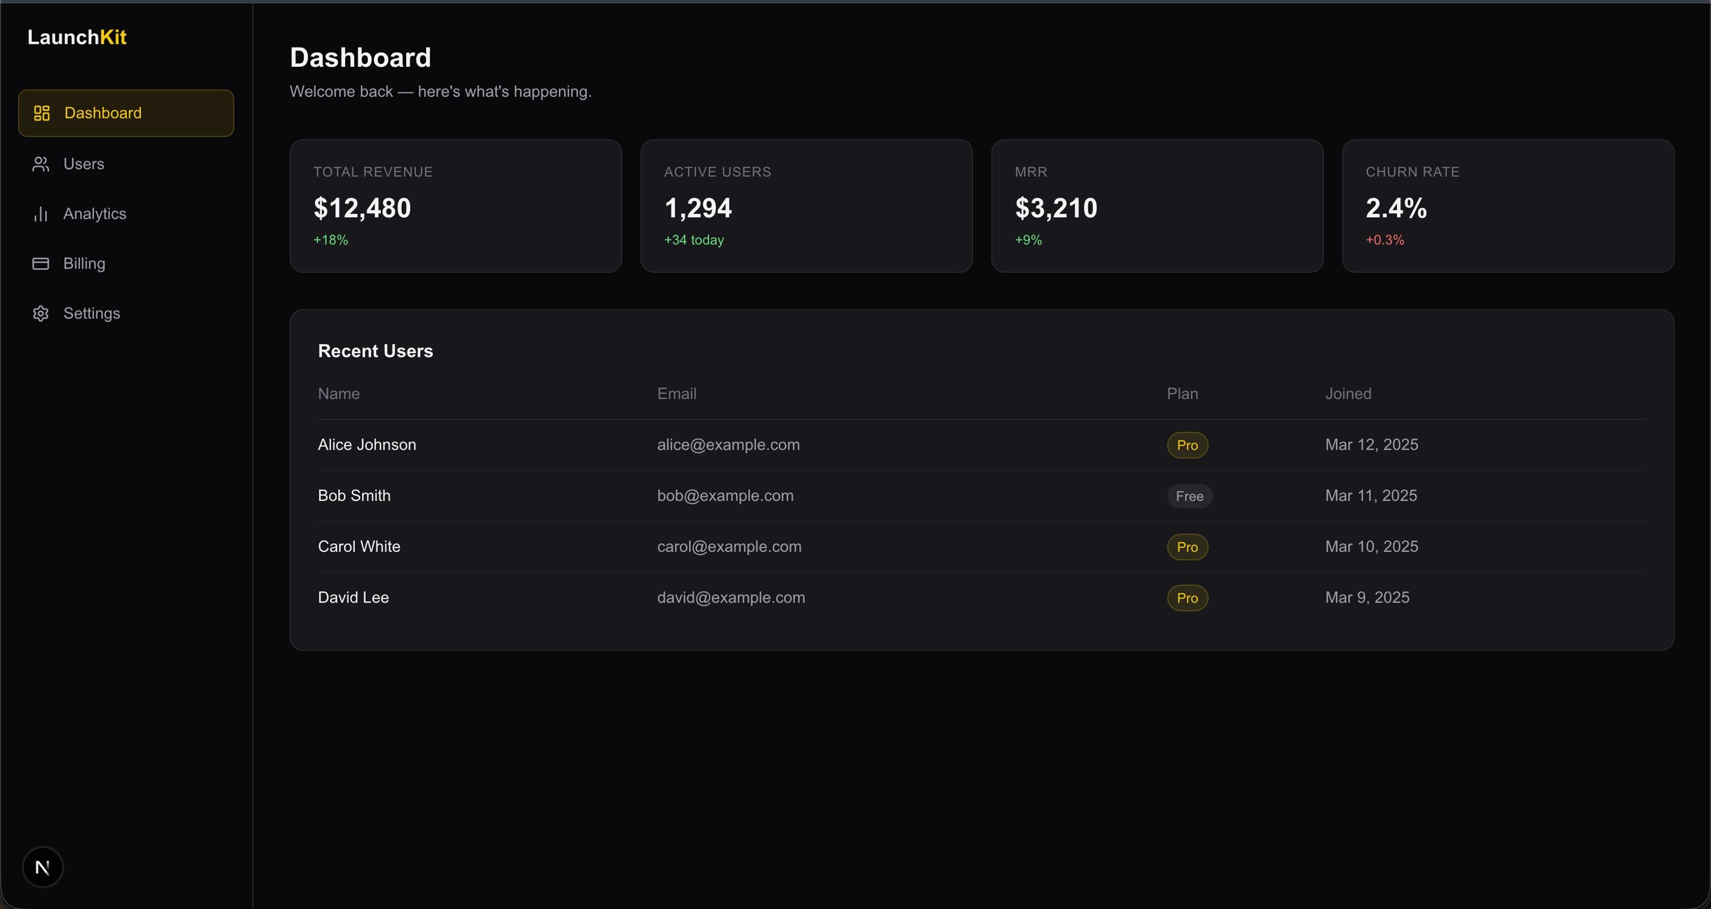
Task: Open the Dashboard menu label
Action: [x=103, y=113]
